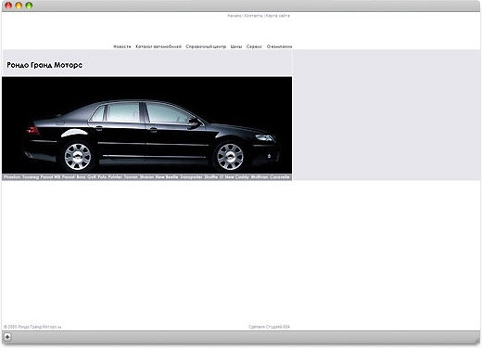This screenshot has width=482, height=349.
Task: Click the black Phaeton car image
Action: pos(146,125)
